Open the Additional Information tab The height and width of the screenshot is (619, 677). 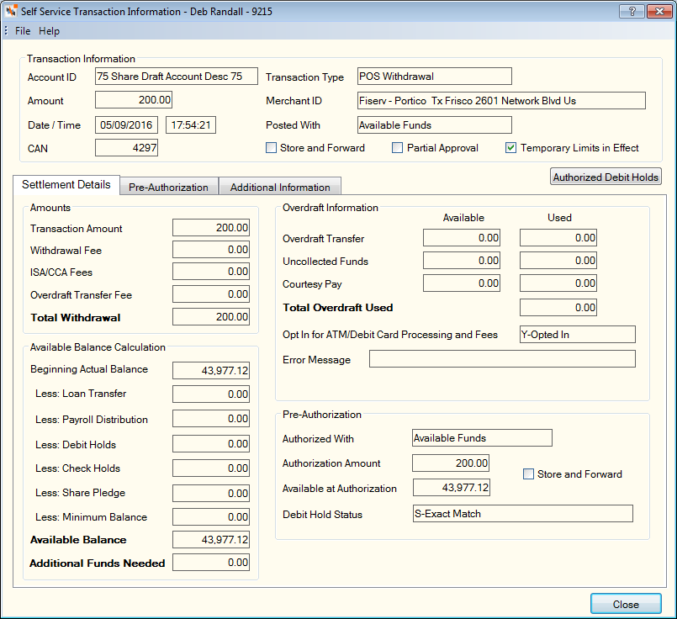[280, 188]
